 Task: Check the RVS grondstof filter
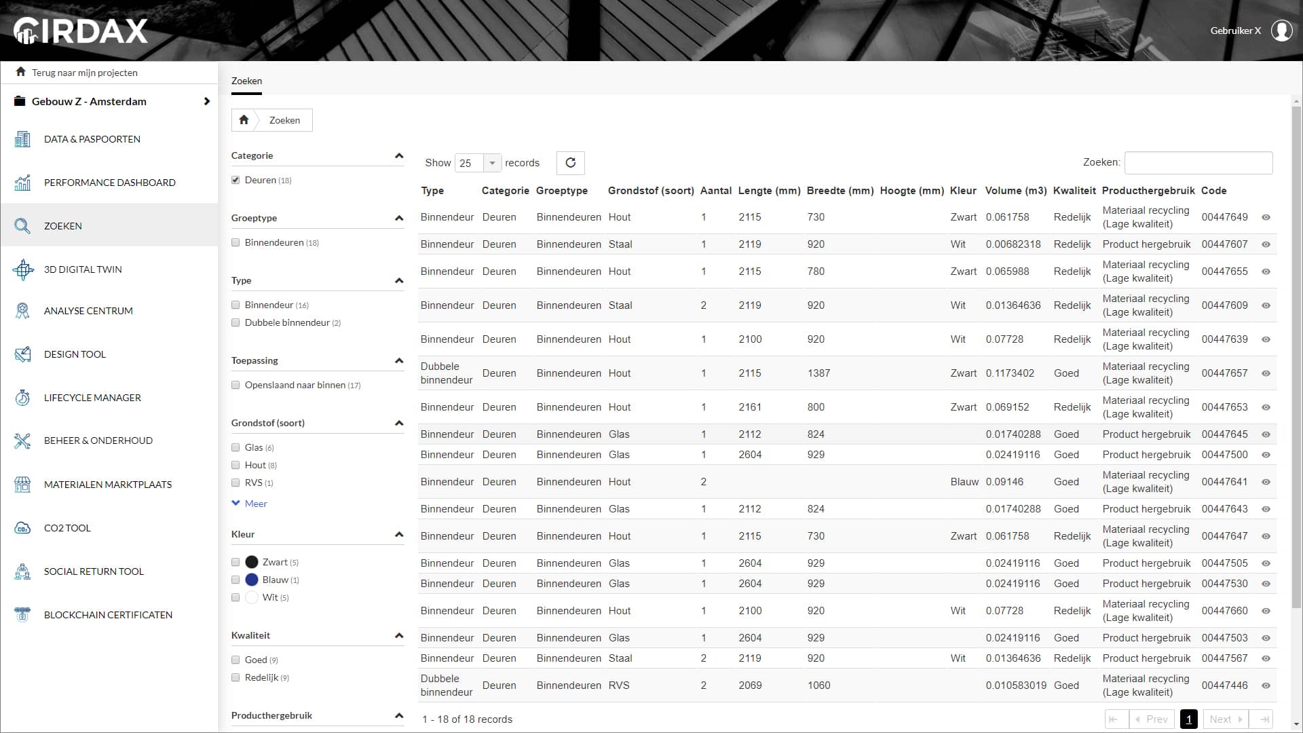tap(235, 483)
